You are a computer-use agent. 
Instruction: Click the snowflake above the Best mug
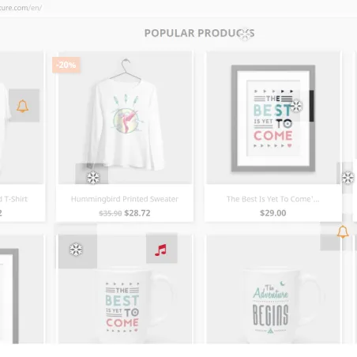[76, 250]
